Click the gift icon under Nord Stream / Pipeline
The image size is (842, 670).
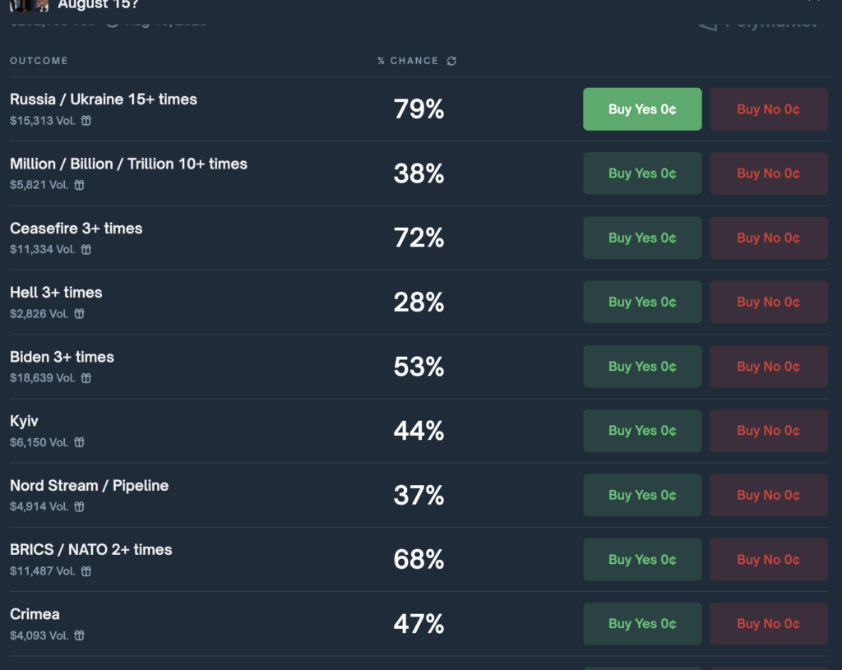click(80, 506)
